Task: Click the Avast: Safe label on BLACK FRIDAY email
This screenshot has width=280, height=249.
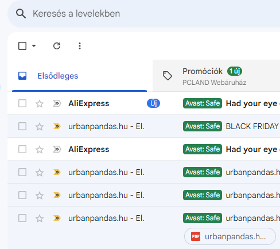Action: [x=203, y=126]
